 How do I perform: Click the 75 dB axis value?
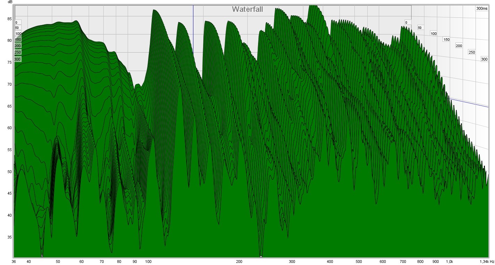[10, 62]
